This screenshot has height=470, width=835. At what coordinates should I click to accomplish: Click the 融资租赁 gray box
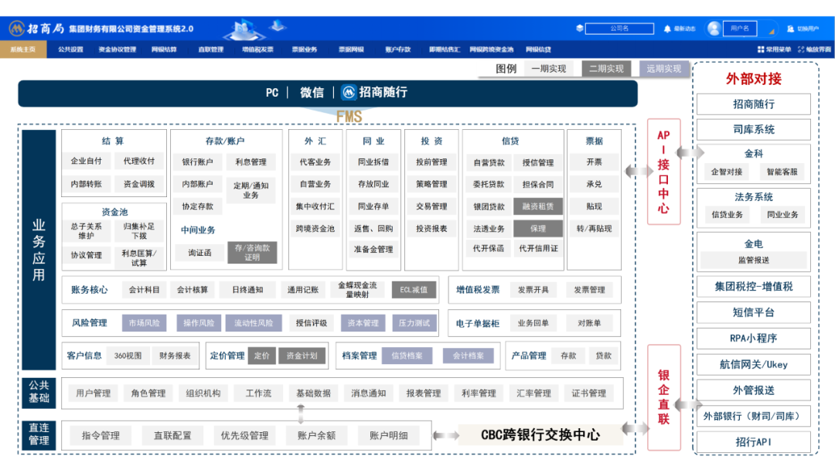tap(538, 206)
